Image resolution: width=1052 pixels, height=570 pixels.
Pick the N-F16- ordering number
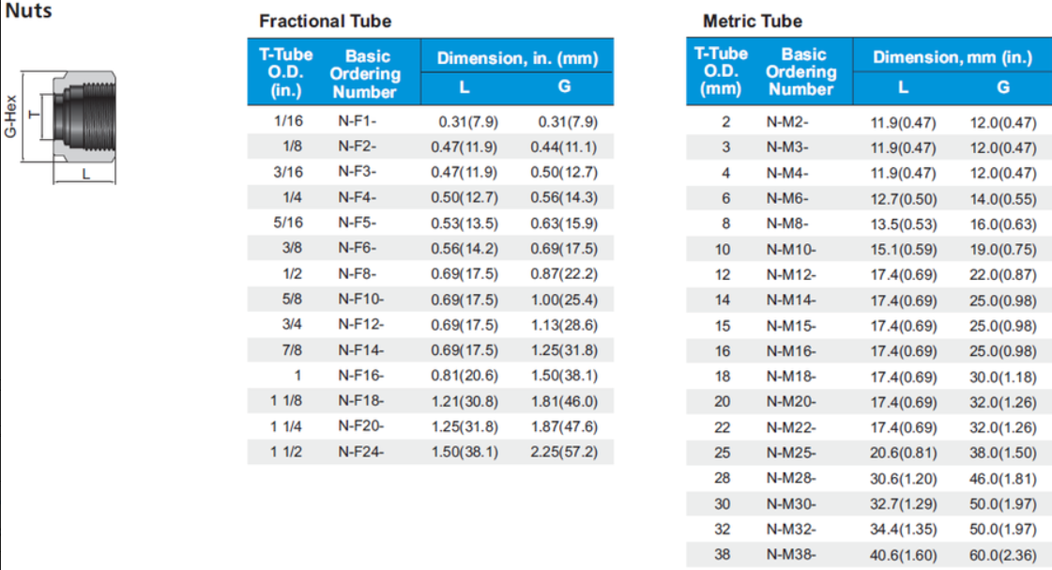360,375
